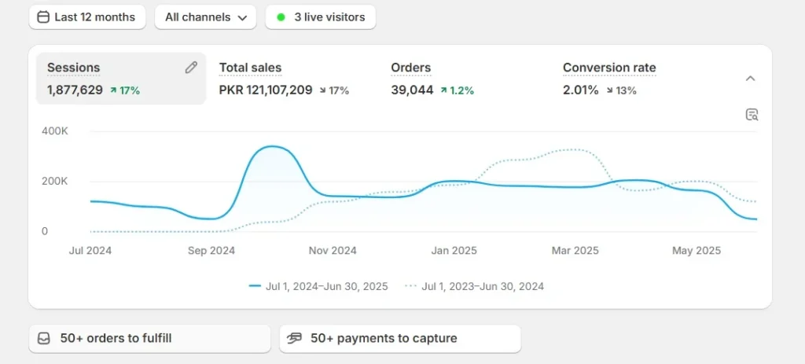Viewport: 805px width, 364px height.
Task: Toggle the Jul 1, 2024–Jun 30, 2025 legend series
Action: tap(319, 286)
